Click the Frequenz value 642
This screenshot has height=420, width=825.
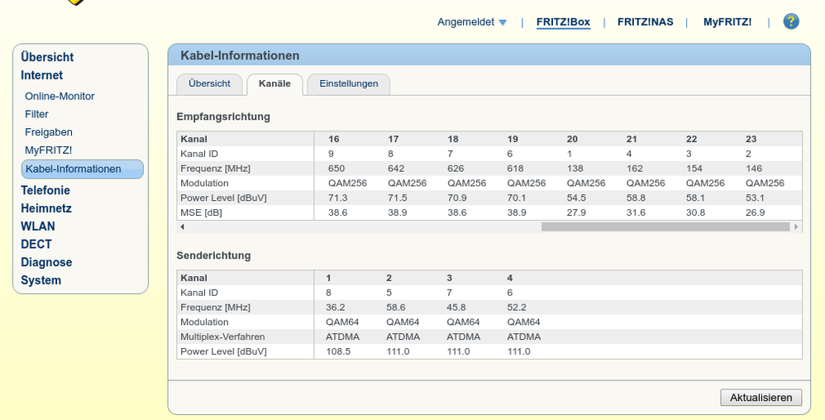tap(396, 169)
